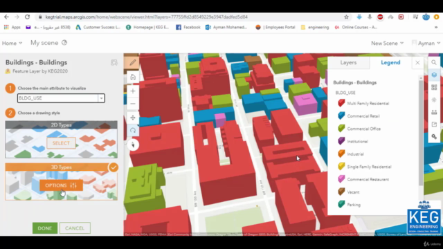This screenshot has width=443, height=249.
Task: Switch to the Legend tab
Action: tap(390, 63)
